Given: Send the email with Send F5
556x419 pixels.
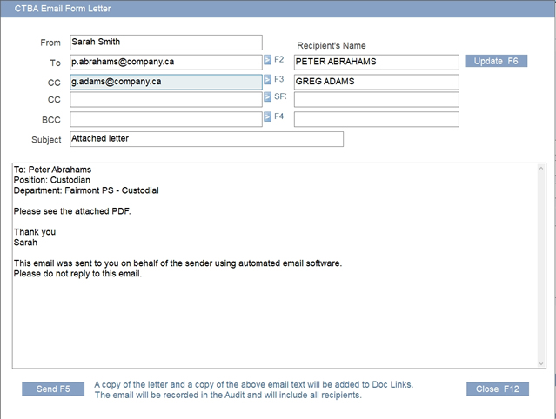Looking at the screenshot, I should 53,389.
